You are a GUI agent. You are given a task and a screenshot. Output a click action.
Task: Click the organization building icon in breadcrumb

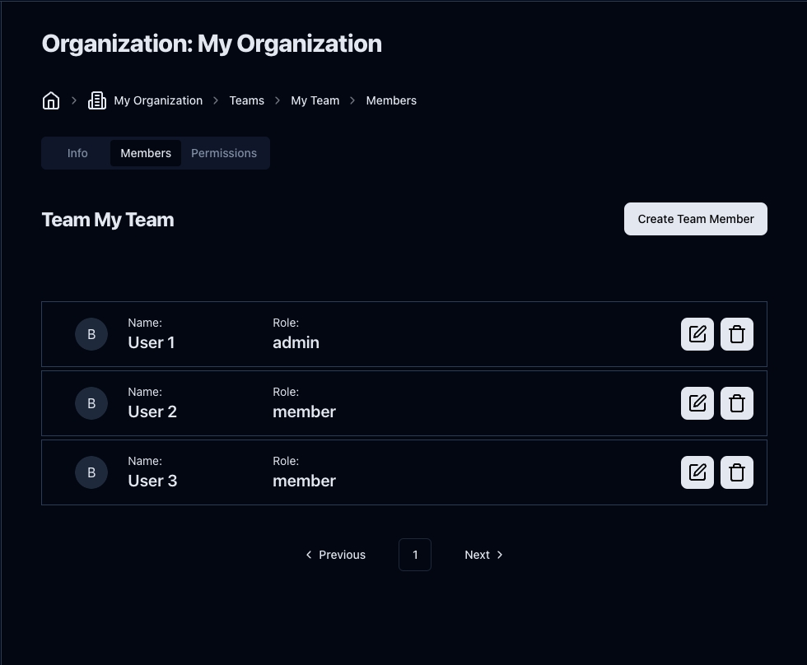[x=97, y=100]
